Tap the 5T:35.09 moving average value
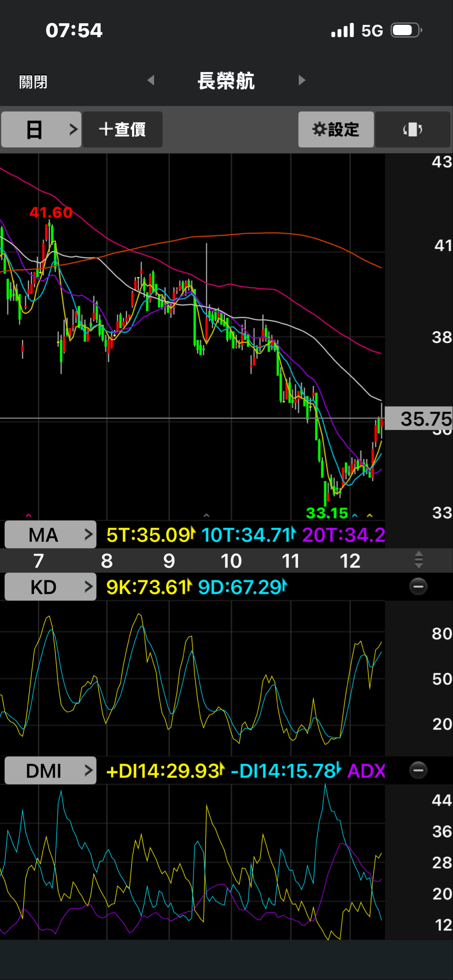The image size is (453, 980). click(151, 535)
